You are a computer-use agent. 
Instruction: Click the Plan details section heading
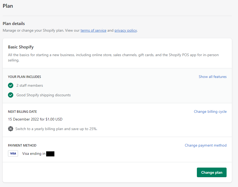(14, 24)
